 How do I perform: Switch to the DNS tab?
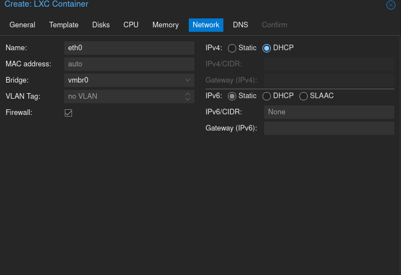tap(240, 25)
